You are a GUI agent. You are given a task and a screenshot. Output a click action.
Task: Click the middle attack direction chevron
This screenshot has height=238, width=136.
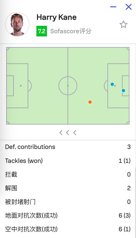68,133
